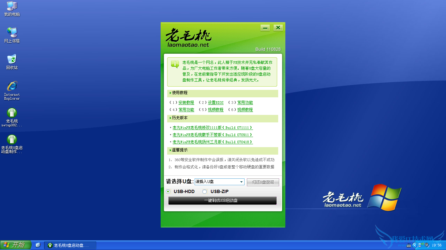446x250 pixels.
Task: Open the wireless network tray icon
Action: 422,245
